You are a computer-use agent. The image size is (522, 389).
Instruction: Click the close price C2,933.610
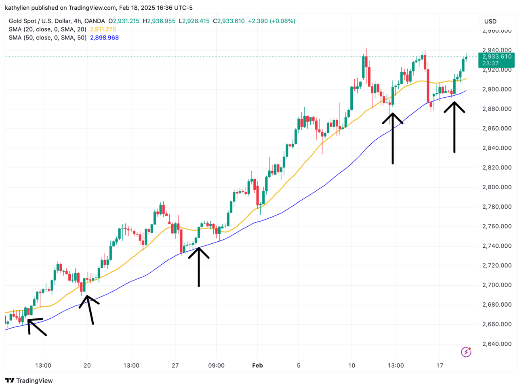(x=229, y=21)
